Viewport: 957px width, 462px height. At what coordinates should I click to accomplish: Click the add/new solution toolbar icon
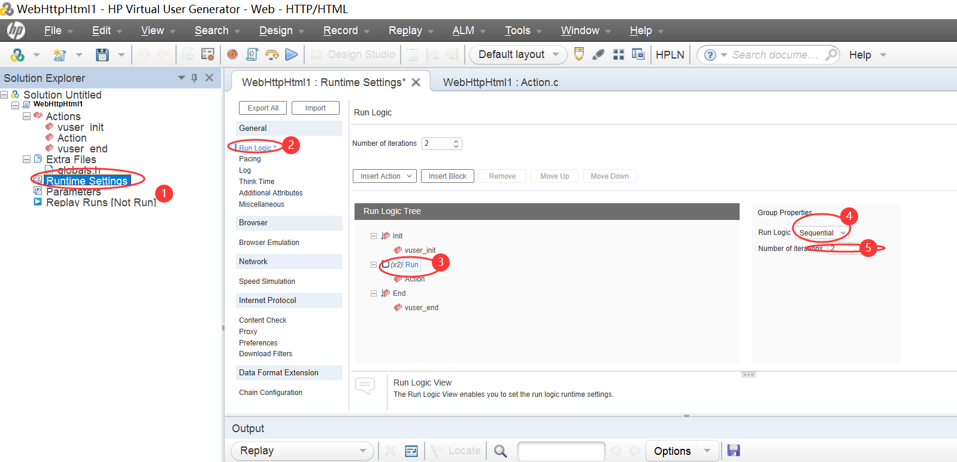[17, 55]
